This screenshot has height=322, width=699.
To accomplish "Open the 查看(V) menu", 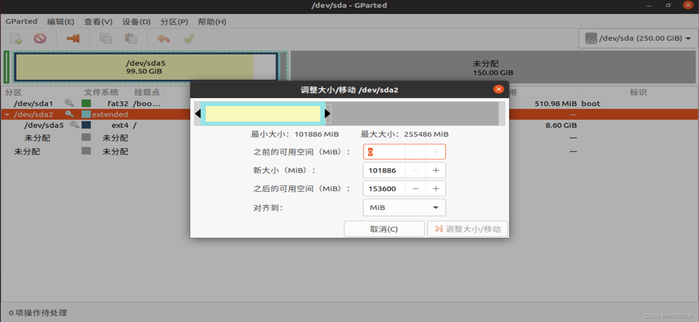I will coord(98,22).
